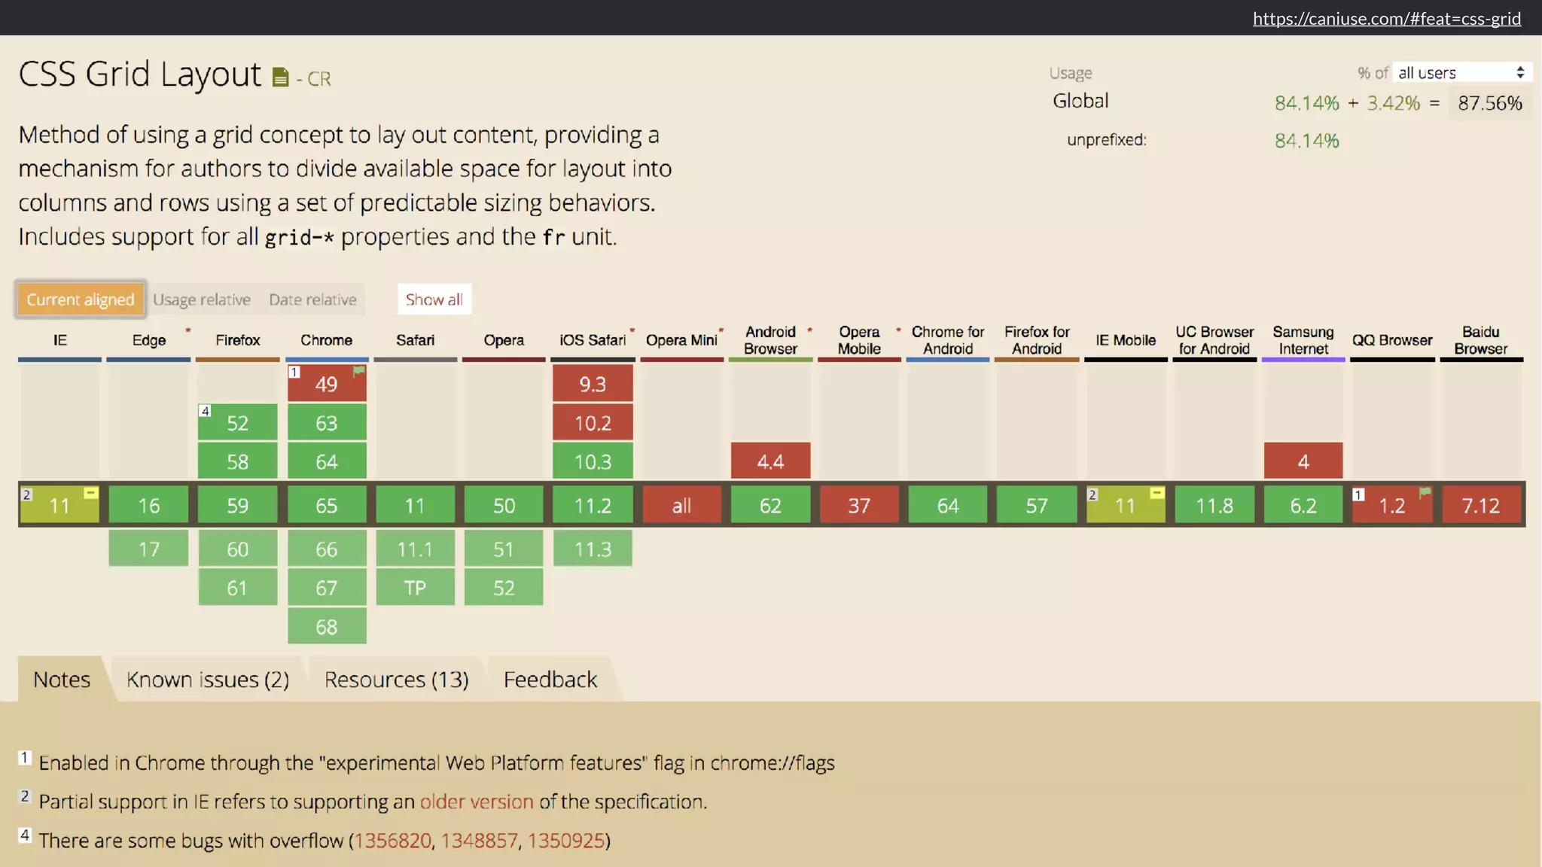Click note marker 4 on Firefox 52

205,411
